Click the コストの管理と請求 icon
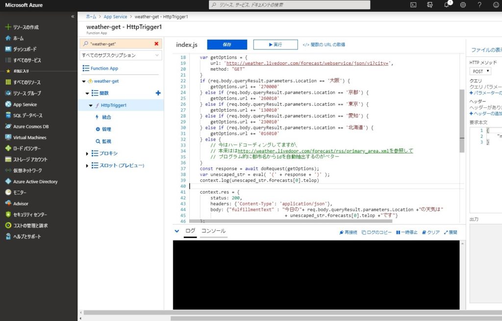 click(x=8, y=225)
